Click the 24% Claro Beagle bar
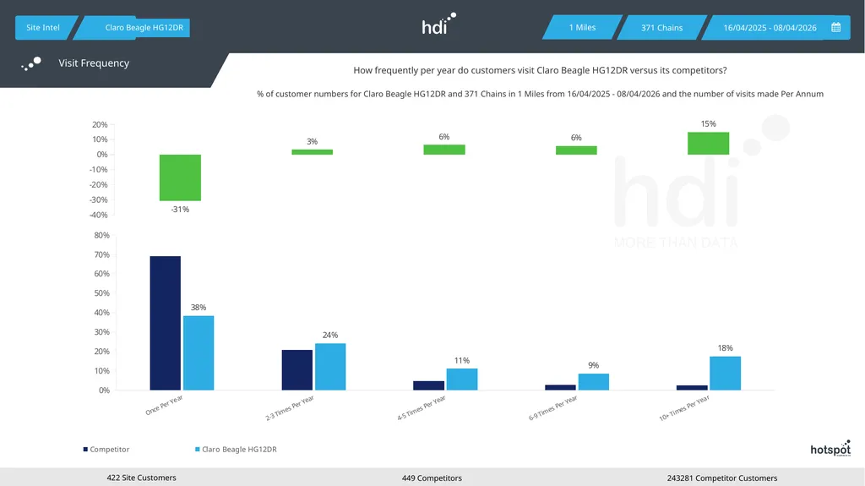The height and width of the screenshot is (486, 865). click(x=330, y=367)
